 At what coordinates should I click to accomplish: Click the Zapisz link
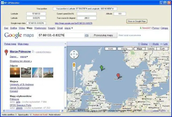pyautogui.click(x=14, y=56)
